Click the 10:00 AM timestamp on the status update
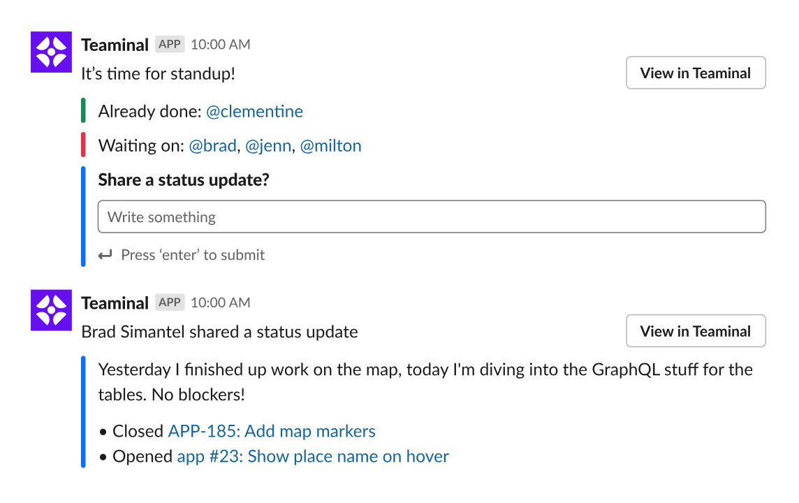The width and height of the screenshot is (799, 503). click(x=220, y=303)
